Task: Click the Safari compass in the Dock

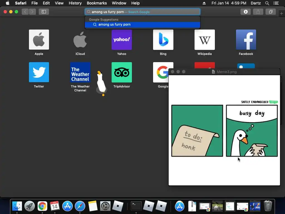Action: (x=80, y=206)
